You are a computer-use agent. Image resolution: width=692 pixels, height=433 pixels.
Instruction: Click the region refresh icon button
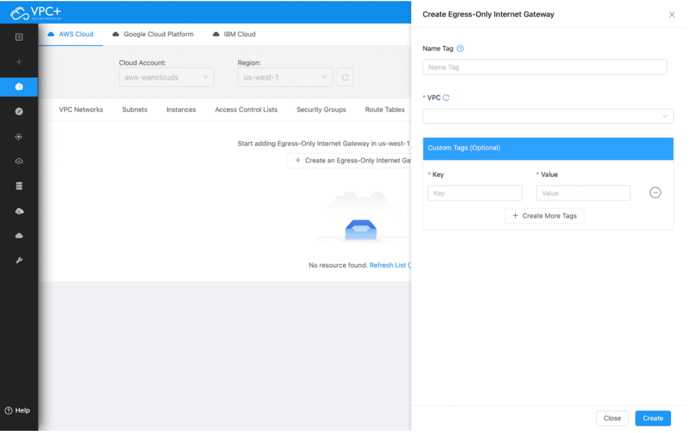(x=345, y=77)
